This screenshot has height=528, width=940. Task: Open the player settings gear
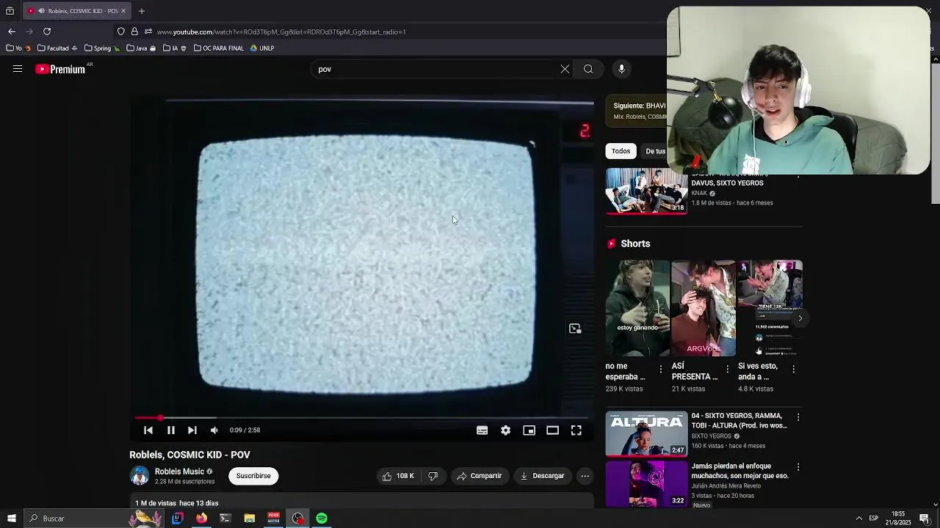point(505,430)
